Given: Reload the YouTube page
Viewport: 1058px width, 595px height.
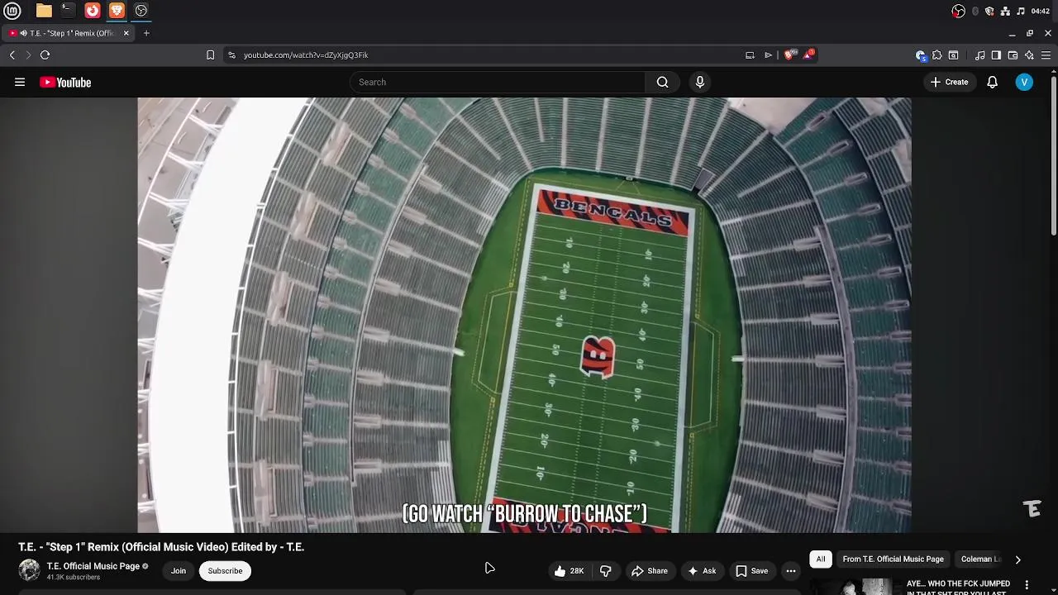Looking at the screenshot, I should (45, 55).
